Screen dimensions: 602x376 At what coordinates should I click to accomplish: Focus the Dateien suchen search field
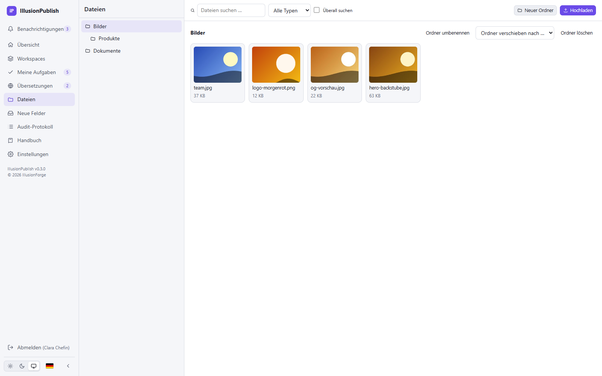coord(231,11)
